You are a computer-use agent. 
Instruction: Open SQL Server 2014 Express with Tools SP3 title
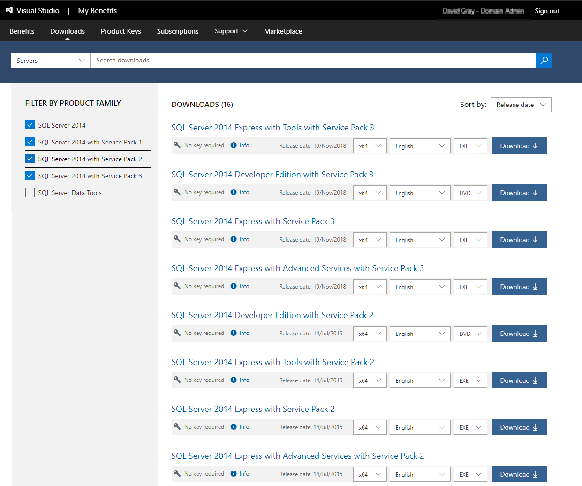(273, 128)
